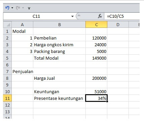The height and width of the screenshot is (121, 144).
Task: Select row 10 header
Action: (7, 92)
